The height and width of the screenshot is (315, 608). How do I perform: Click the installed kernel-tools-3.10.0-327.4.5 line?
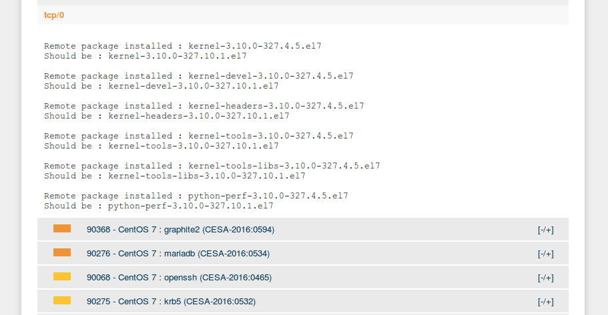coord(198,136)
